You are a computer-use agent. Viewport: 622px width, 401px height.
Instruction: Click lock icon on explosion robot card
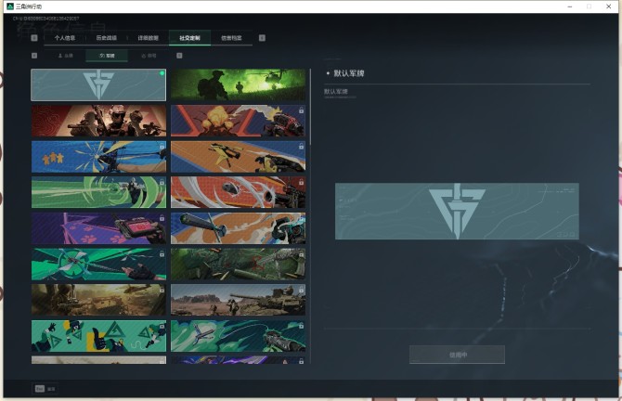point(301,110)
